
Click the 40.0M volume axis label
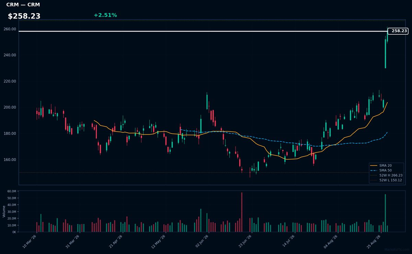pyautogui.click(x=12, y=205)
